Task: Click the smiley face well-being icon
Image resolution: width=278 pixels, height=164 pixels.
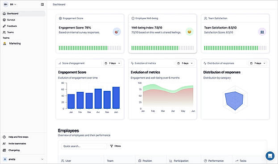Action: pos(189,32)
